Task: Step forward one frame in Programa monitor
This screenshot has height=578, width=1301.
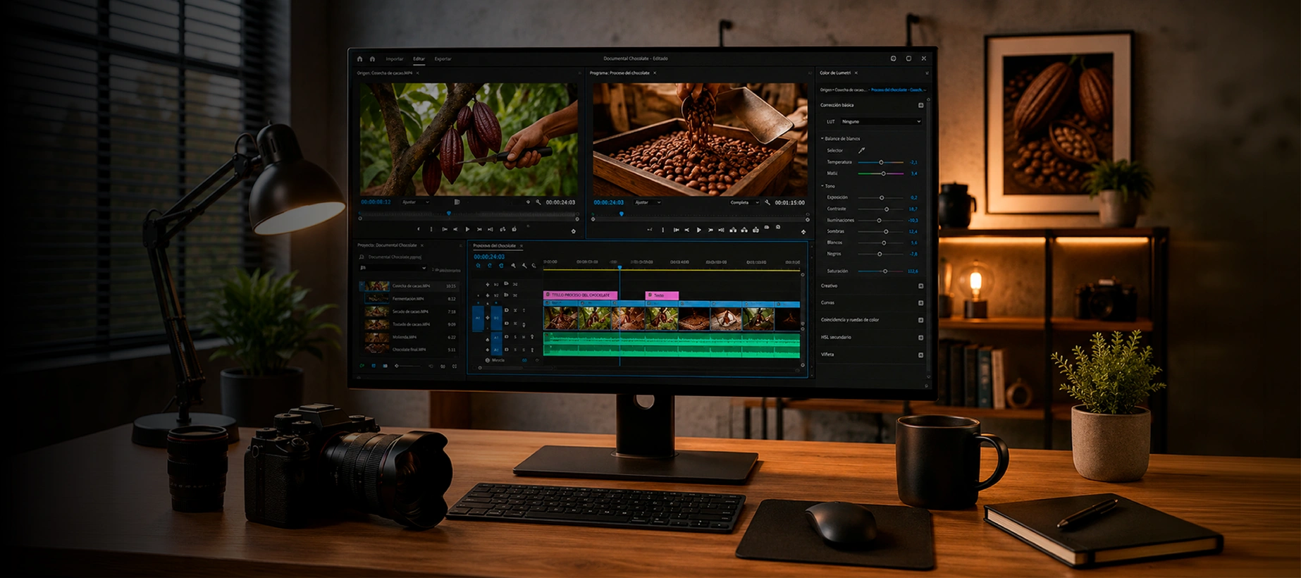Action: point(710,230)
